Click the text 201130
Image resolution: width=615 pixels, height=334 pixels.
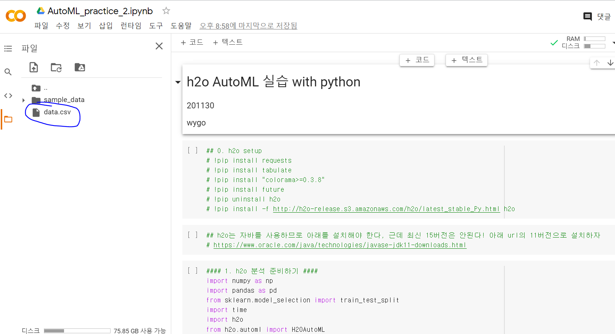(200, 106)
